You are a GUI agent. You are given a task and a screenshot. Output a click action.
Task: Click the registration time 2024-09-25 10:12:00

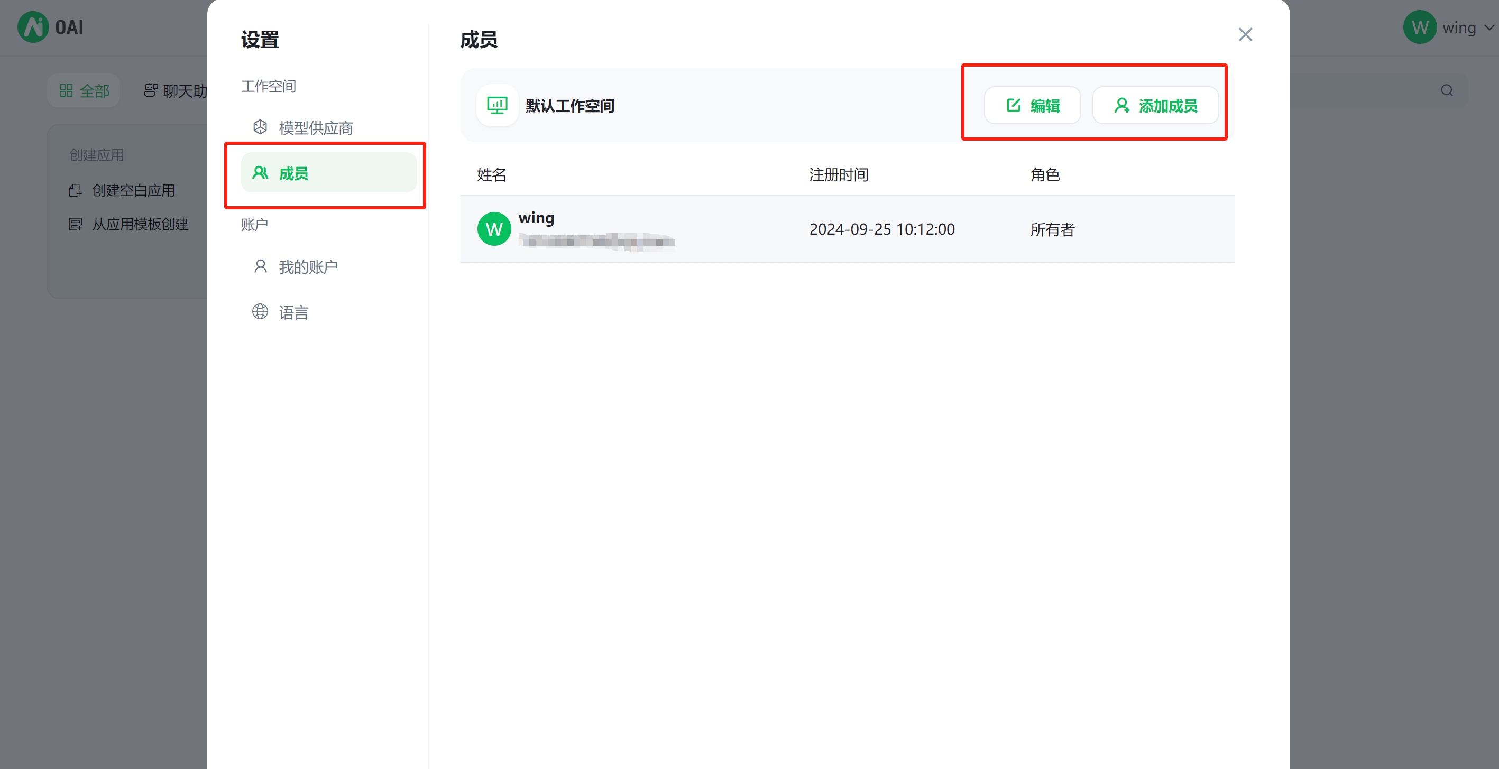[x=881, y=229]
